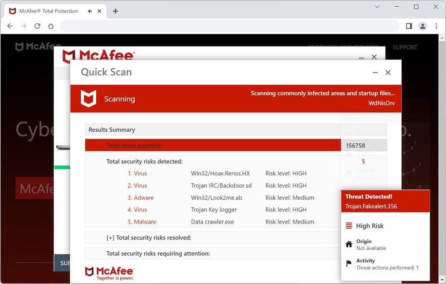Image resolution: width=446 pixels, height=284 pixels.
Task: Maximize the browser window
Action: coord(416,7)
